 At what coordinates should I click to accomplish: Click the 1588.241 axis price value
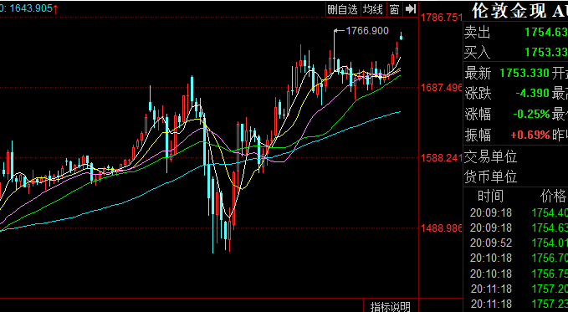pyautogui.click(x=442, y=158)
